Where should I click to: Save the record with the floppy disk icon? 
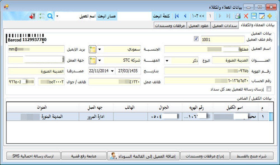(x=254, y=16)
